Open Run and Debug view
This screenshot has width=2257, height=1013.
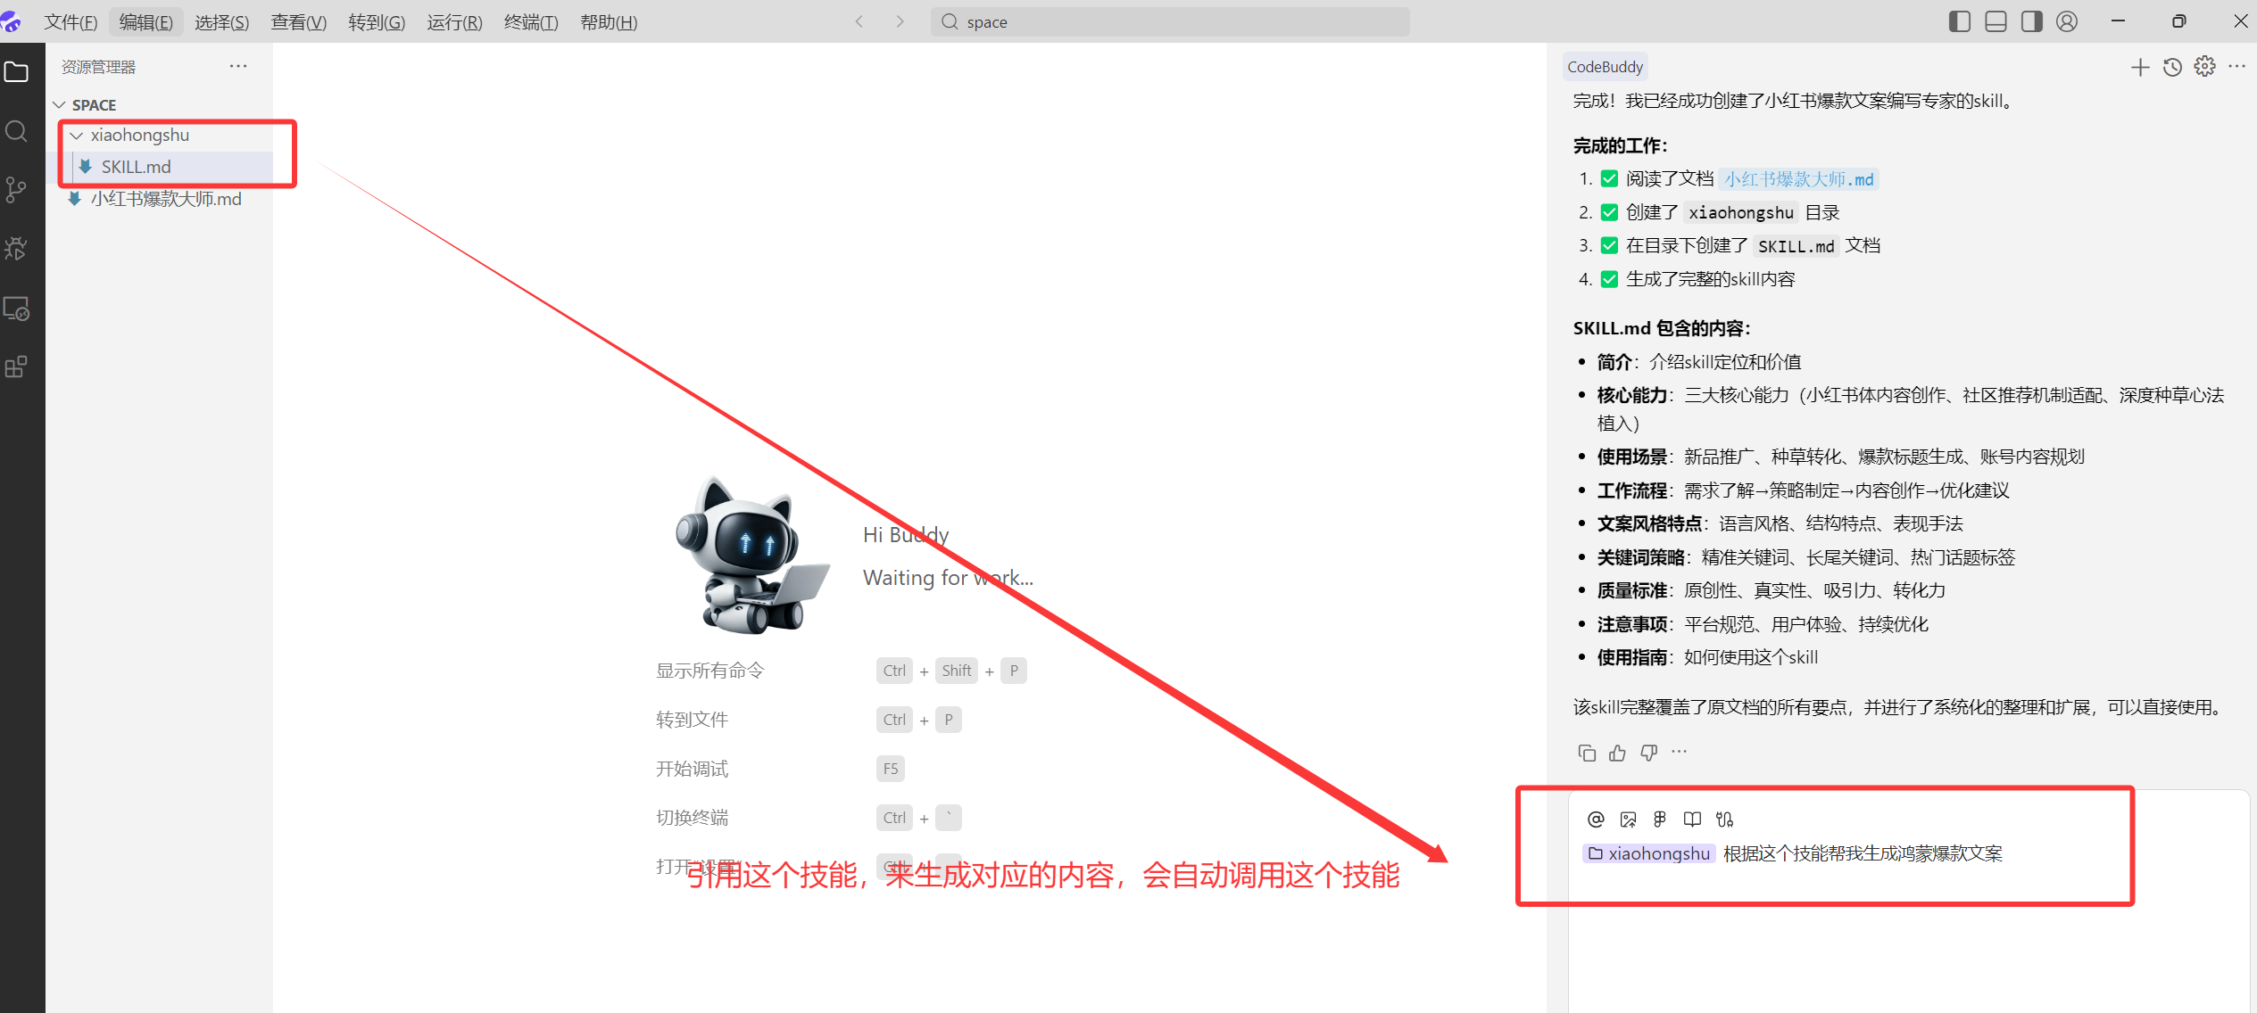(x=16, y=249)
